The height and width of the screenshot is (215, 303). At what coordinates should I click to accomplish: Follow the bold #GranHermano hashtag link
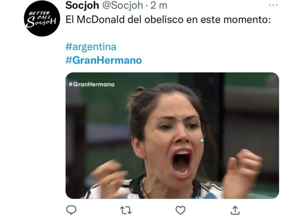104,60
